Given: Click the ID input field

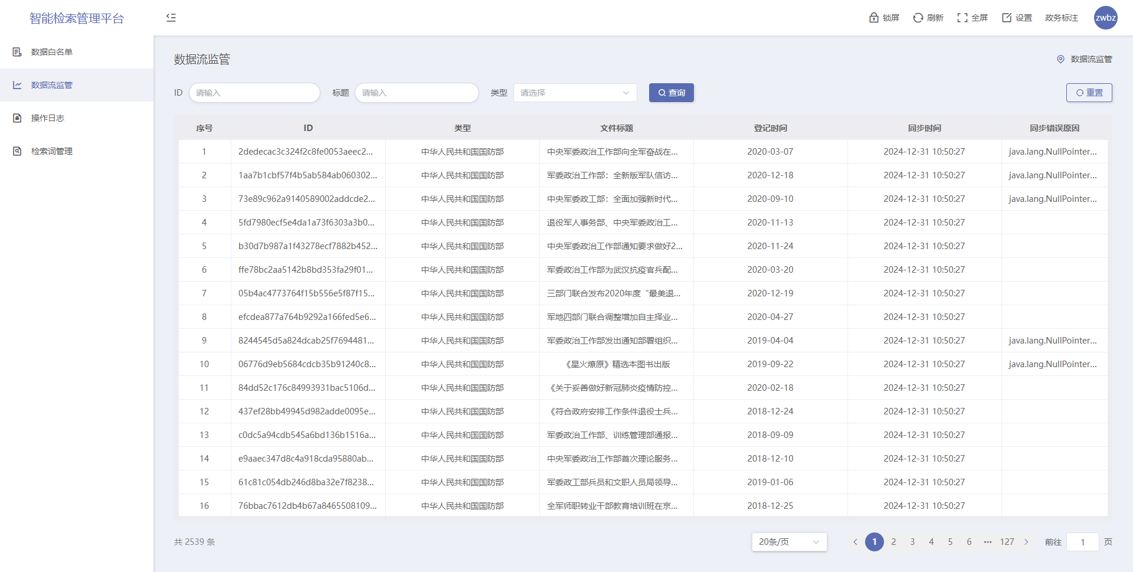Looking at the screenshot, I should (254, 93).
